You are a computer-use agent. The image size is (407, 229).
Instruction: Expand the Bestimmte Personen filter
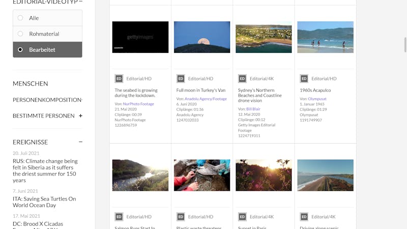coord(80,116)
